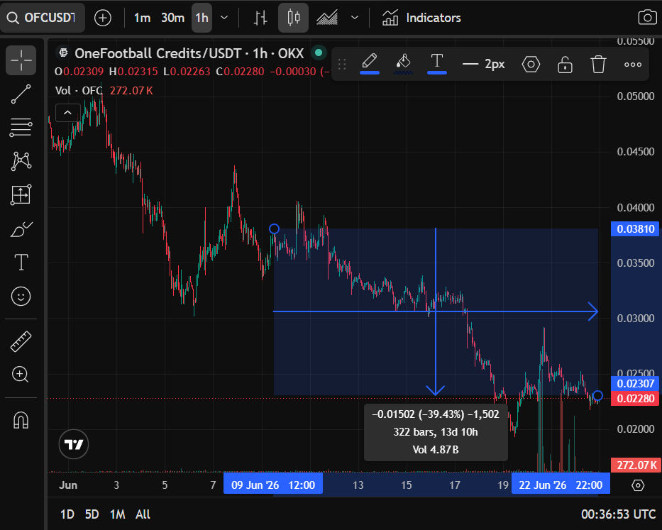Grab the drawing toolbar drag handle
Image resolution: width=662 pixels, height=530 pixels.
pos(342,64)
